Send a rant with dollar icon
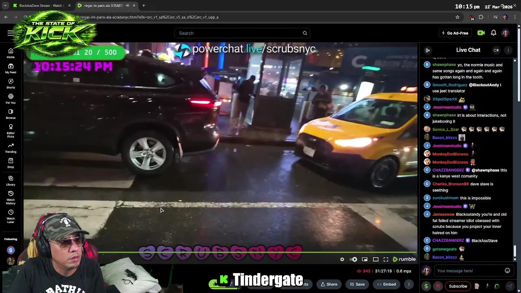The width and height of the screenshot is (521, 293). coord(426,286)
